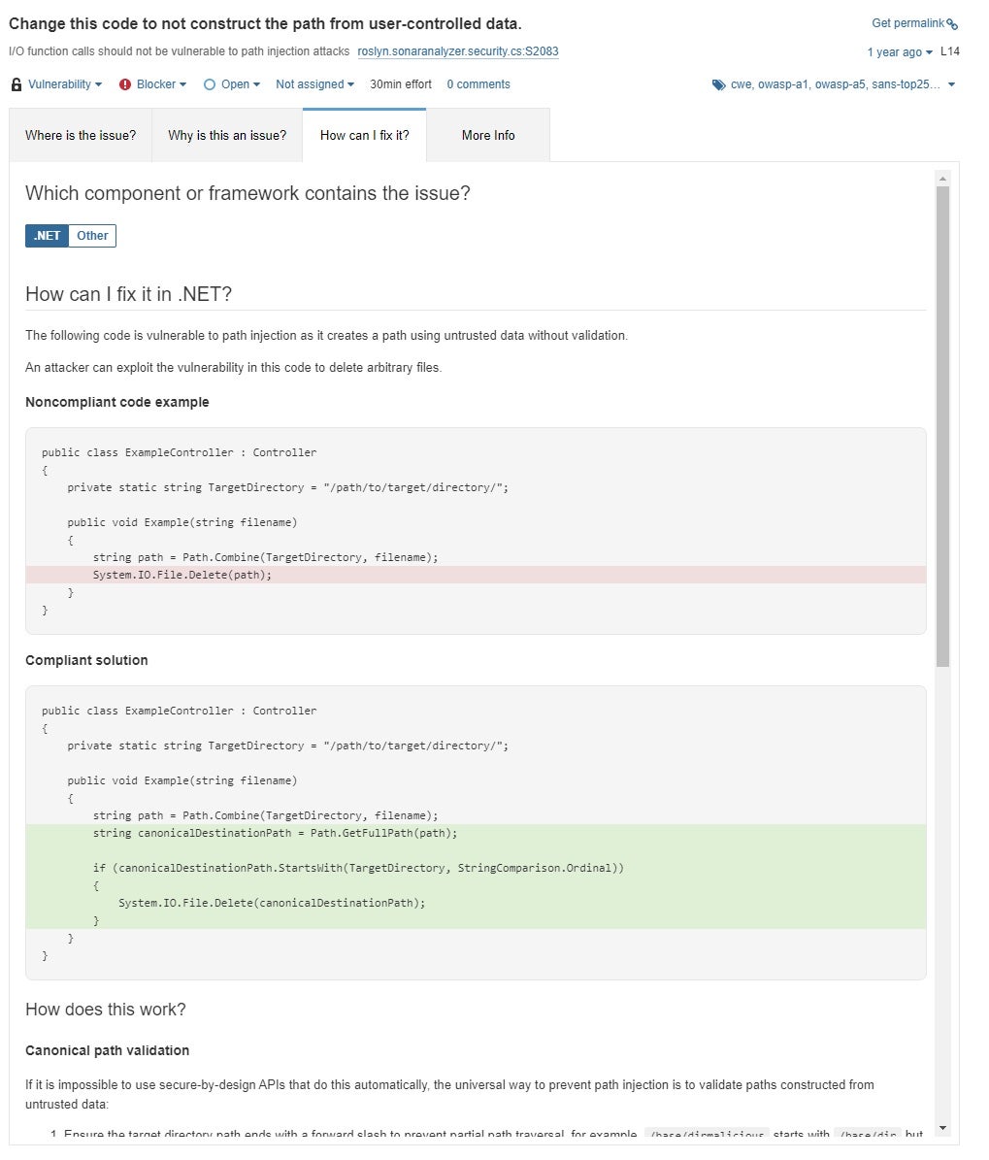Image resolution: width=989 pixels, height=1160 pixels.
Task: Click the Get permalink link
Action: pyautogui.click(x=907, y=23)
